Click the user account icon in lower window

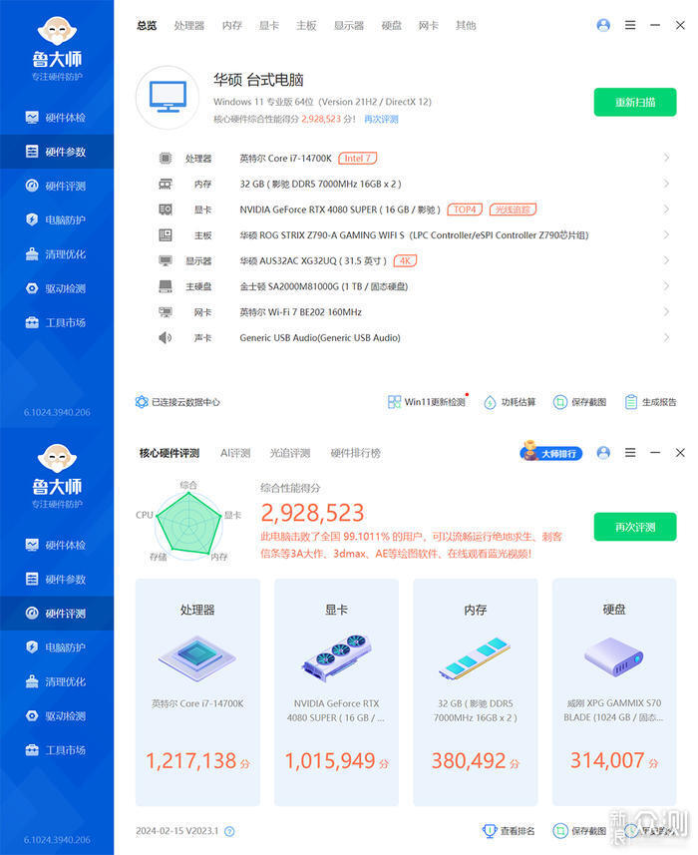(x=603, y=453)
